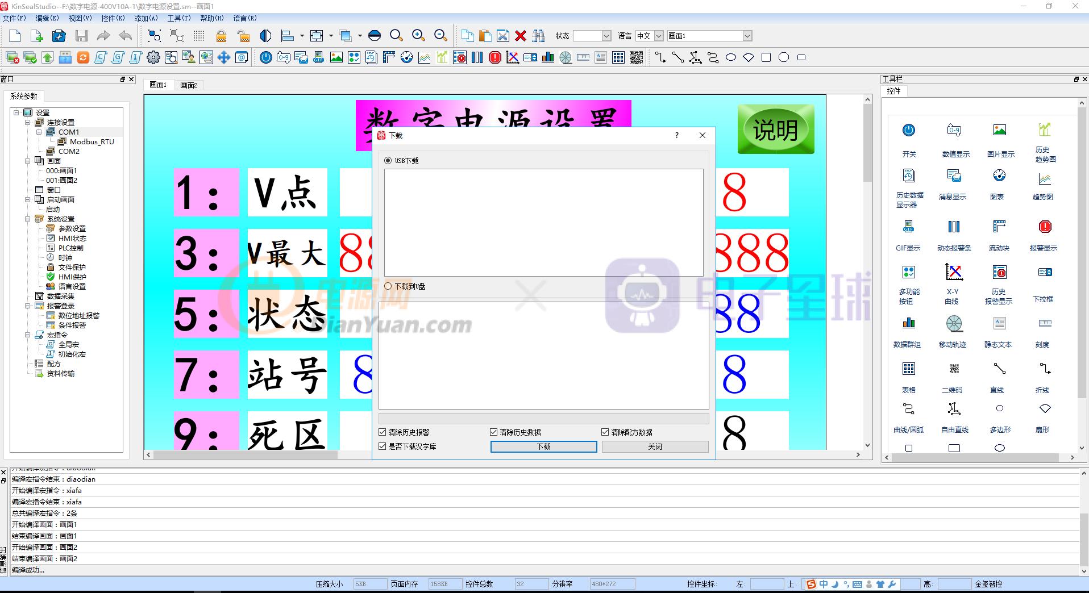The height and width of the screenshot is (593, 1089).
Task: Click the 关闭 button in the dialog
Action: 655,446
